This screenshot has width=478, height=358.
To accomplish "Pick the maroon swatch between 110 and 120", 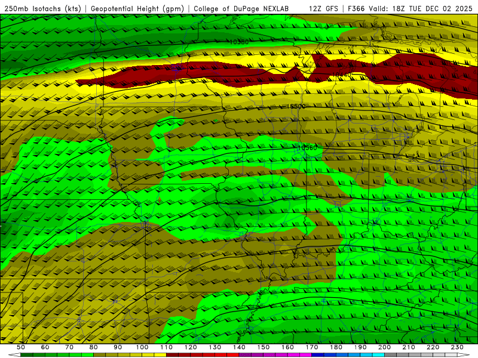I will pyautogui.click(x=173, y=355).
